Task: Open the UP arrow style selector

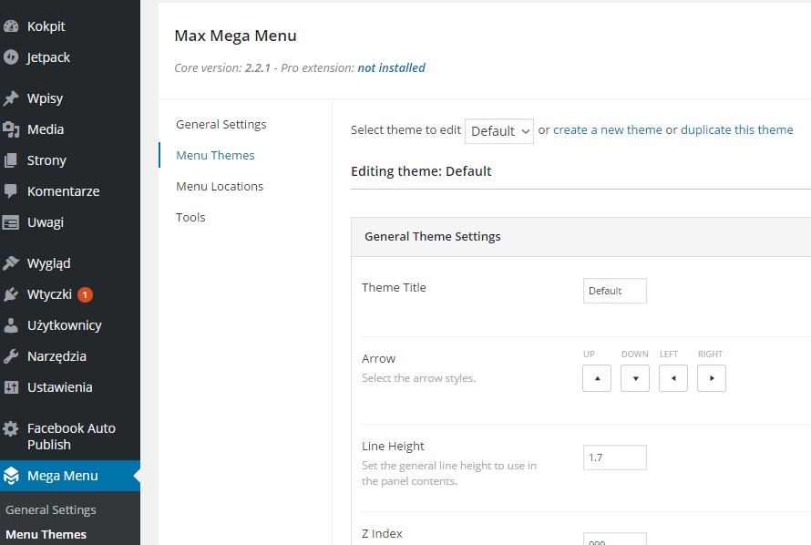Action: pos(597,378)
